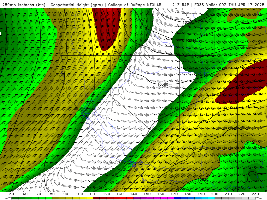Click the 190 value on the color scale
The width and height of the screenshot is (267, 200).
click(x=201, y=194)
